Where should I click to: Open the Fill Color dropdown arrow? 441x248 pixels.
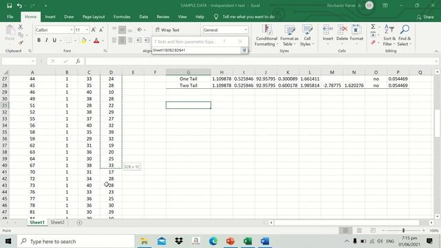pos(90,41)
